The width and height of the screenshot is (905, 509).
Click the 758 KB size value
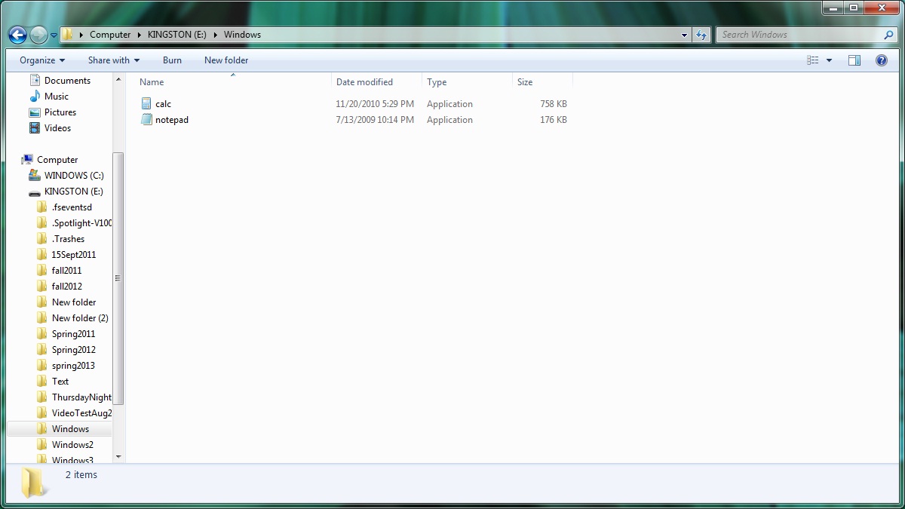pos(554,104)
